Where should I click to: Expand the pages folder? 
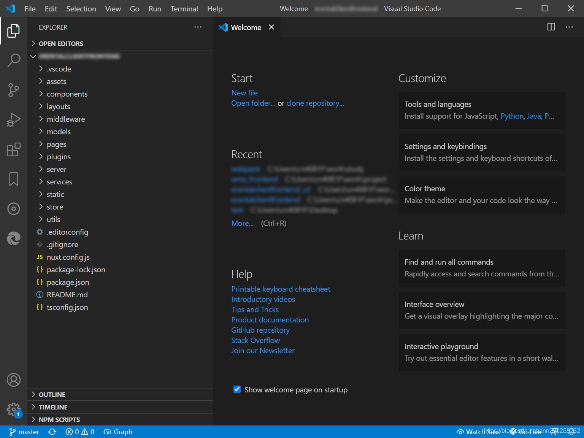pos(120,144)
